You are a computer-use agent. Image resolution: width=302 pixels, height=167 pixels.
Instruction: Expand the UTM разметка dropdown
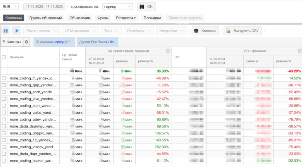click(80, 31)
